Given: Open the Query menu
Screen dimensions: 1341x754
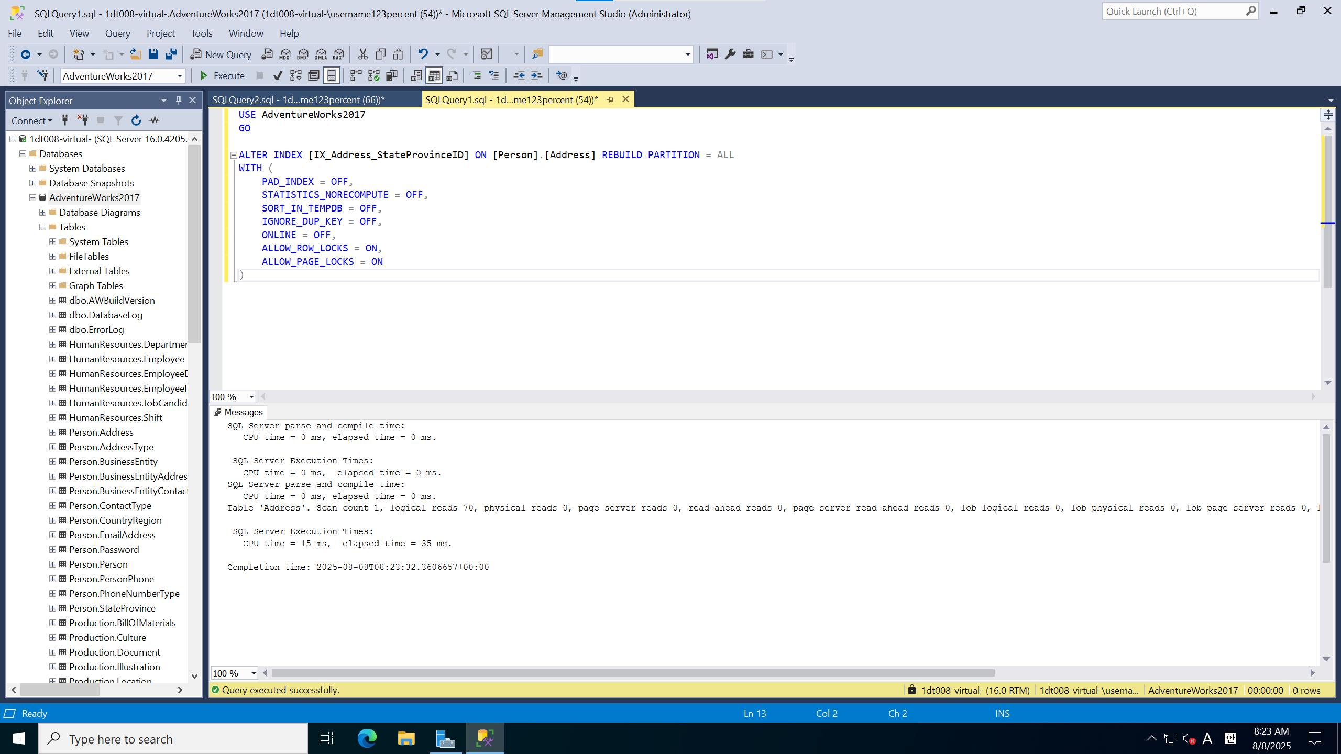Looking at the screenshot, I should [x=117, y=34].
